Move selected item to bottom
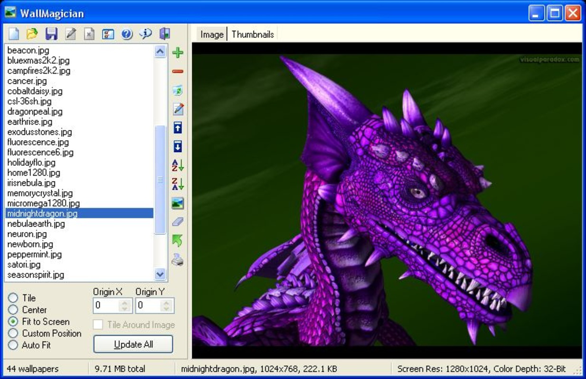586x379 pixels. click(178, 146)
